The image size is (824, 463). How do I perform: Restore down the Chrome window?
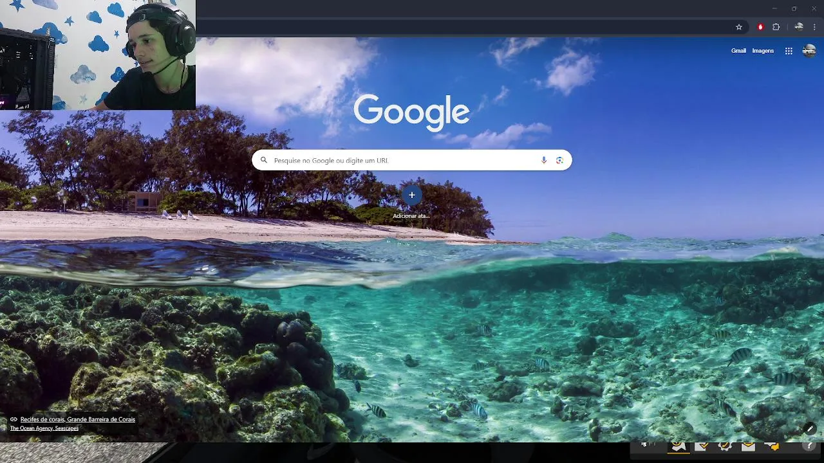click(794, 8)
